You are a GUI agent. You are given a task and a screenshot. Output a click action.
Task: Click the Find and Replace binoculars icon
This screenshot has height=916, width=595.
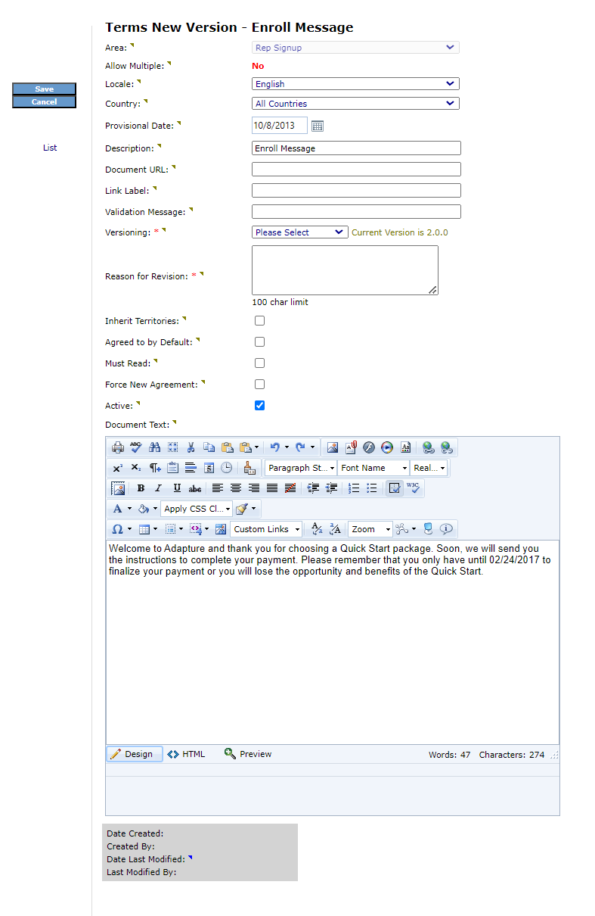point(154,447)
